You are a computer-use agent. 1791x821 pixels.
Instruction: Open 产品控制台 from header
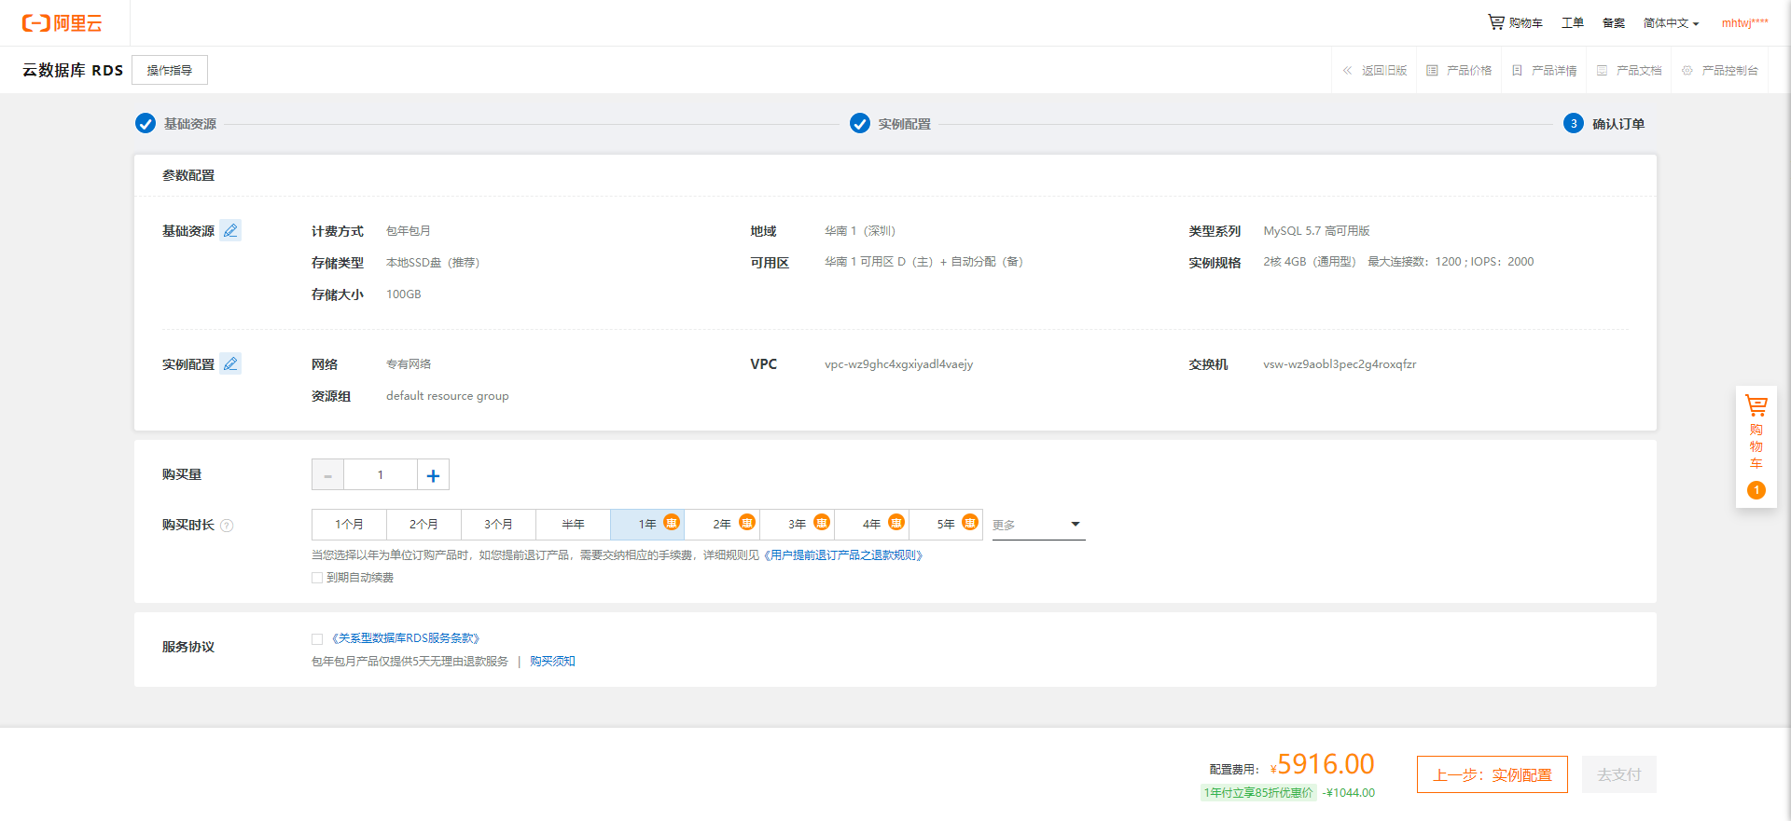click(1720, 71)
